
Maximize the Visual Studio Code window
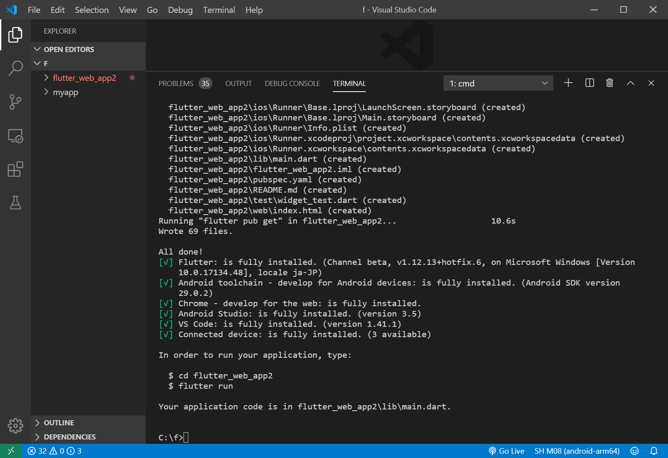click(623, 9)
